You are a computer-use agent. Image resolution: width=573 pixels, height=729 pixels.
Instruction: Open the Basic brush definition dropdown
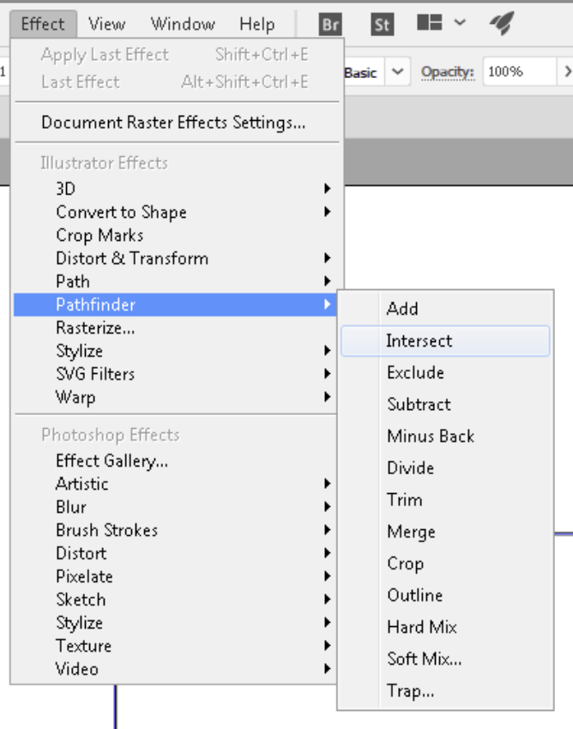tap(397, 72)
